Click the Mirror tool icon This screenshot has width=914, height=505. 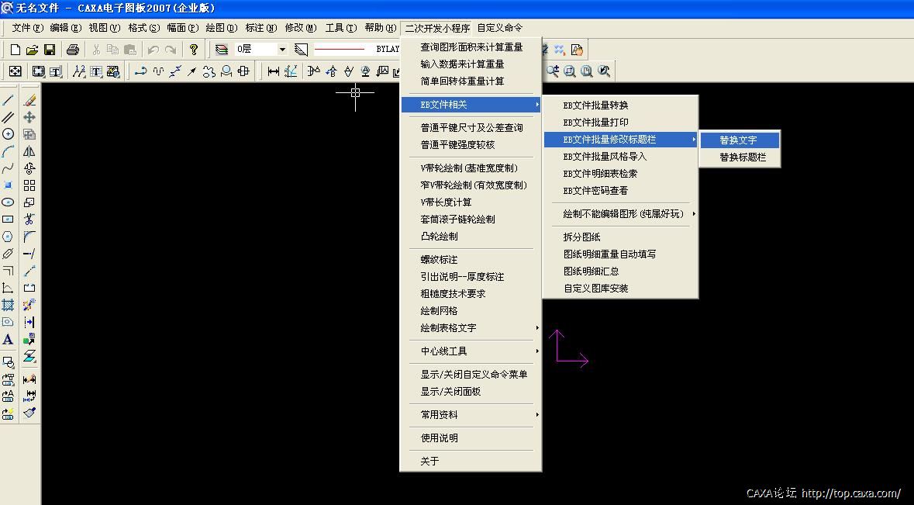[x=29, y=151]
